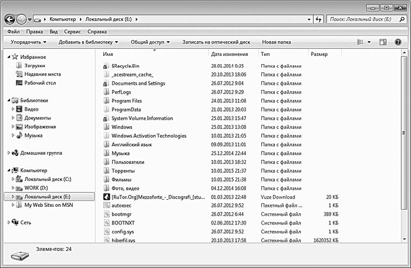Select the BOOTNXT system file

(123, 223)
